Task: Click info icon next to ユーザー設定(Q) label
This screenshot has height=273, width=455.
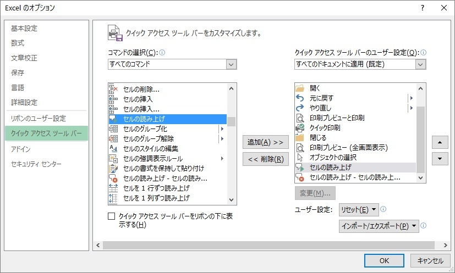Action: 424,52
